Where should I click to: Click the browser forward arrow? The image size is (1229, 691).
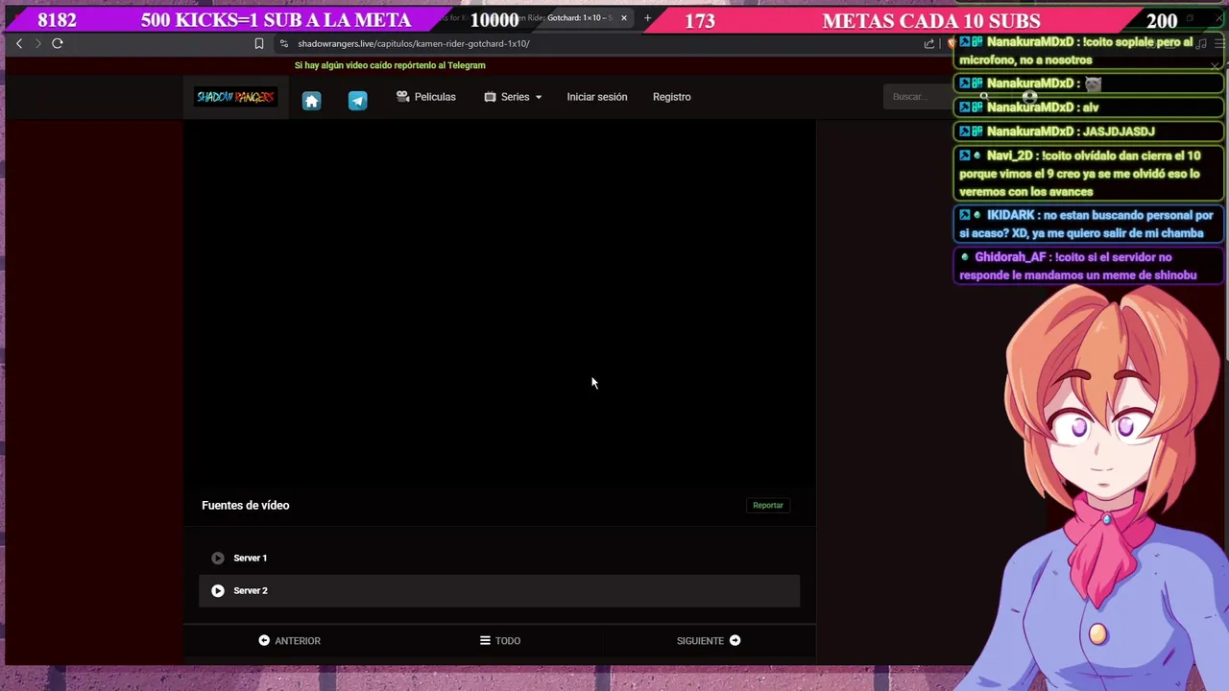pos(38,43)
